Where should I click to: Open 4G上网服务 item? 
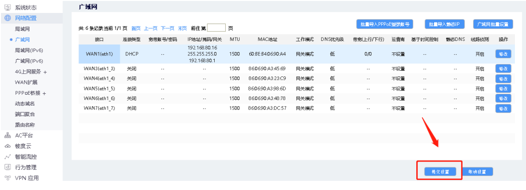tap(28, 72)
